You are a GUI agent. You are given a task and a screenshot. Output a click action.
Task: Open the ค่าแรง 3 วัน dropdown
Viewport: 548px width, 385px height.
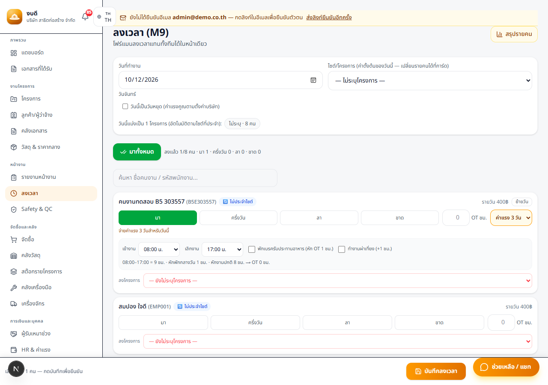[511, 218]
